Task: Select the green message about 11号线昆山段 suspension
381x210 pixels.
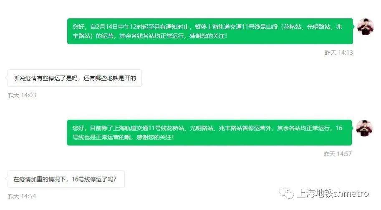Action: tap(210, 31)
